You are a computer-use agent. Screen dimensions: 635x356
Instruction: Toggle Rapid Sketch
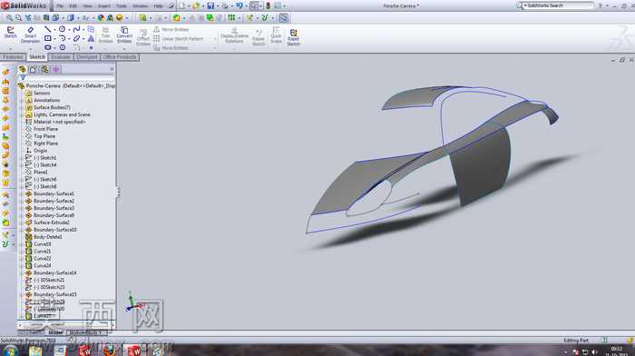pos(293,37)
